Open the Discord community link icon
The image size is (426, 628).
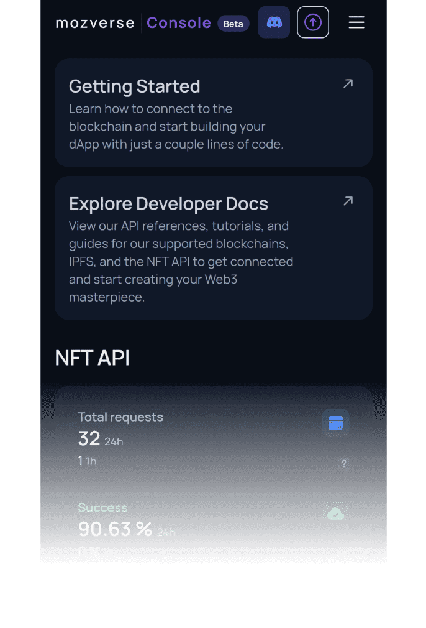point(274,22)
